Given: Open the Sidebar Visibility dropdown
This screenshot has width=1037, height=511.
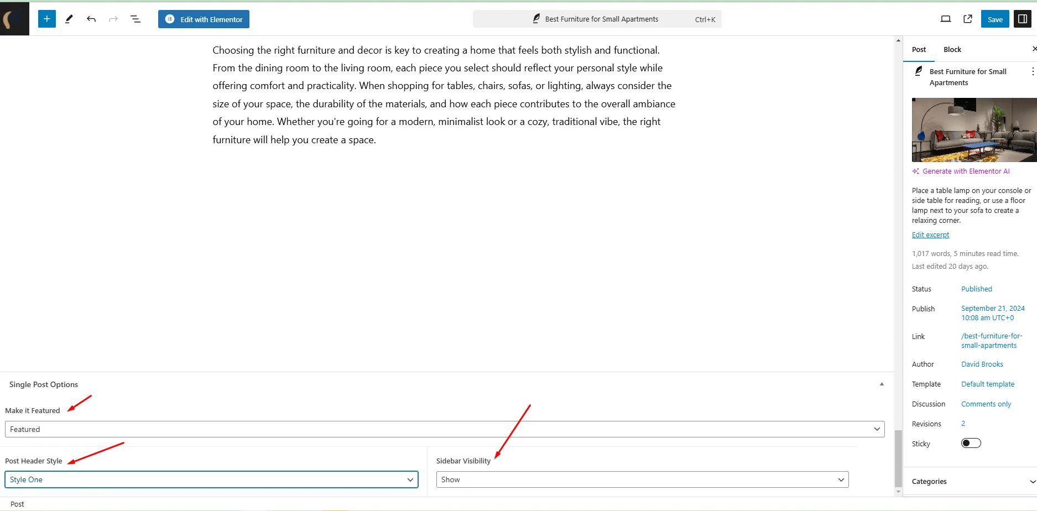Looking at the screenshot, I should pos(642,479).
